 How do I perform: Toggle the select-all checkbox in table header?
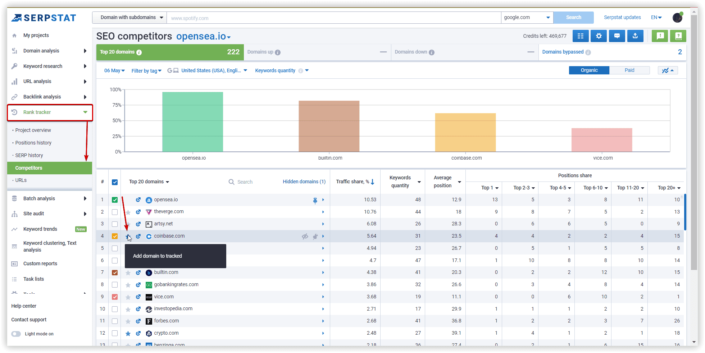pos(115,182)
